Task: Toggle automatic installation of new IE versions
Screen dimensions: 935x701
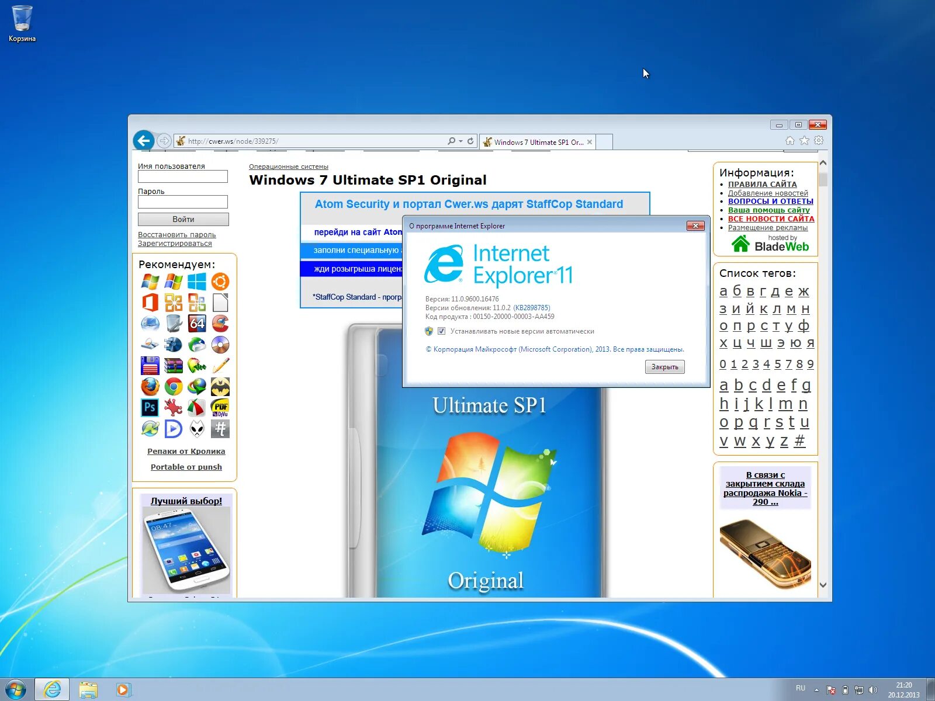Action: point(441,331)
